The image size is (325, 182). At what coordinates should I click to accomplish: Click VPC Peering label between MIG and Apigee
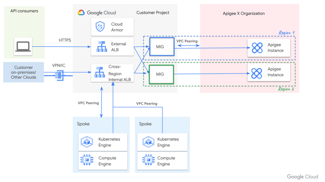[187, 41]
